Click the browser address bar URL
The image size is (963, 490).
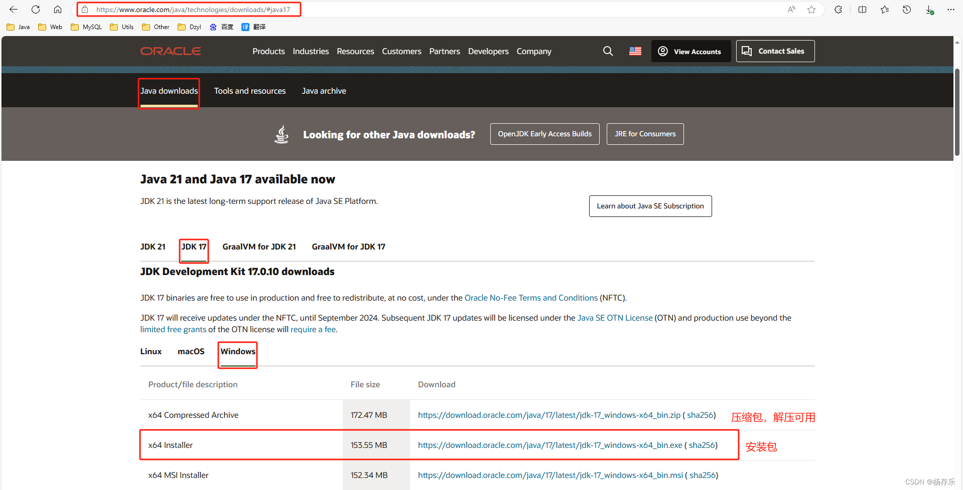coord(193,10)
